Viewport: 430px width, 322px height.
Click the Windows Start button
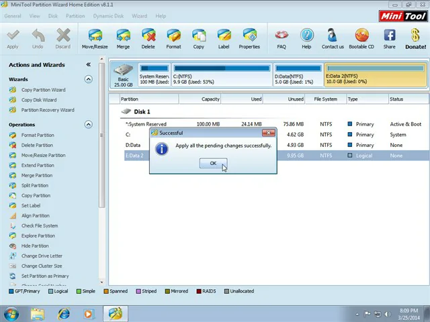pyautogui.click(x=11, y=313)
